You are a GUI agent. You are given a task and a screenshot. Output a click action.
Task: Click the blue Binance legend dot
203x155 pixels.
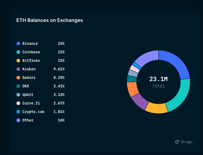(18, 44)
